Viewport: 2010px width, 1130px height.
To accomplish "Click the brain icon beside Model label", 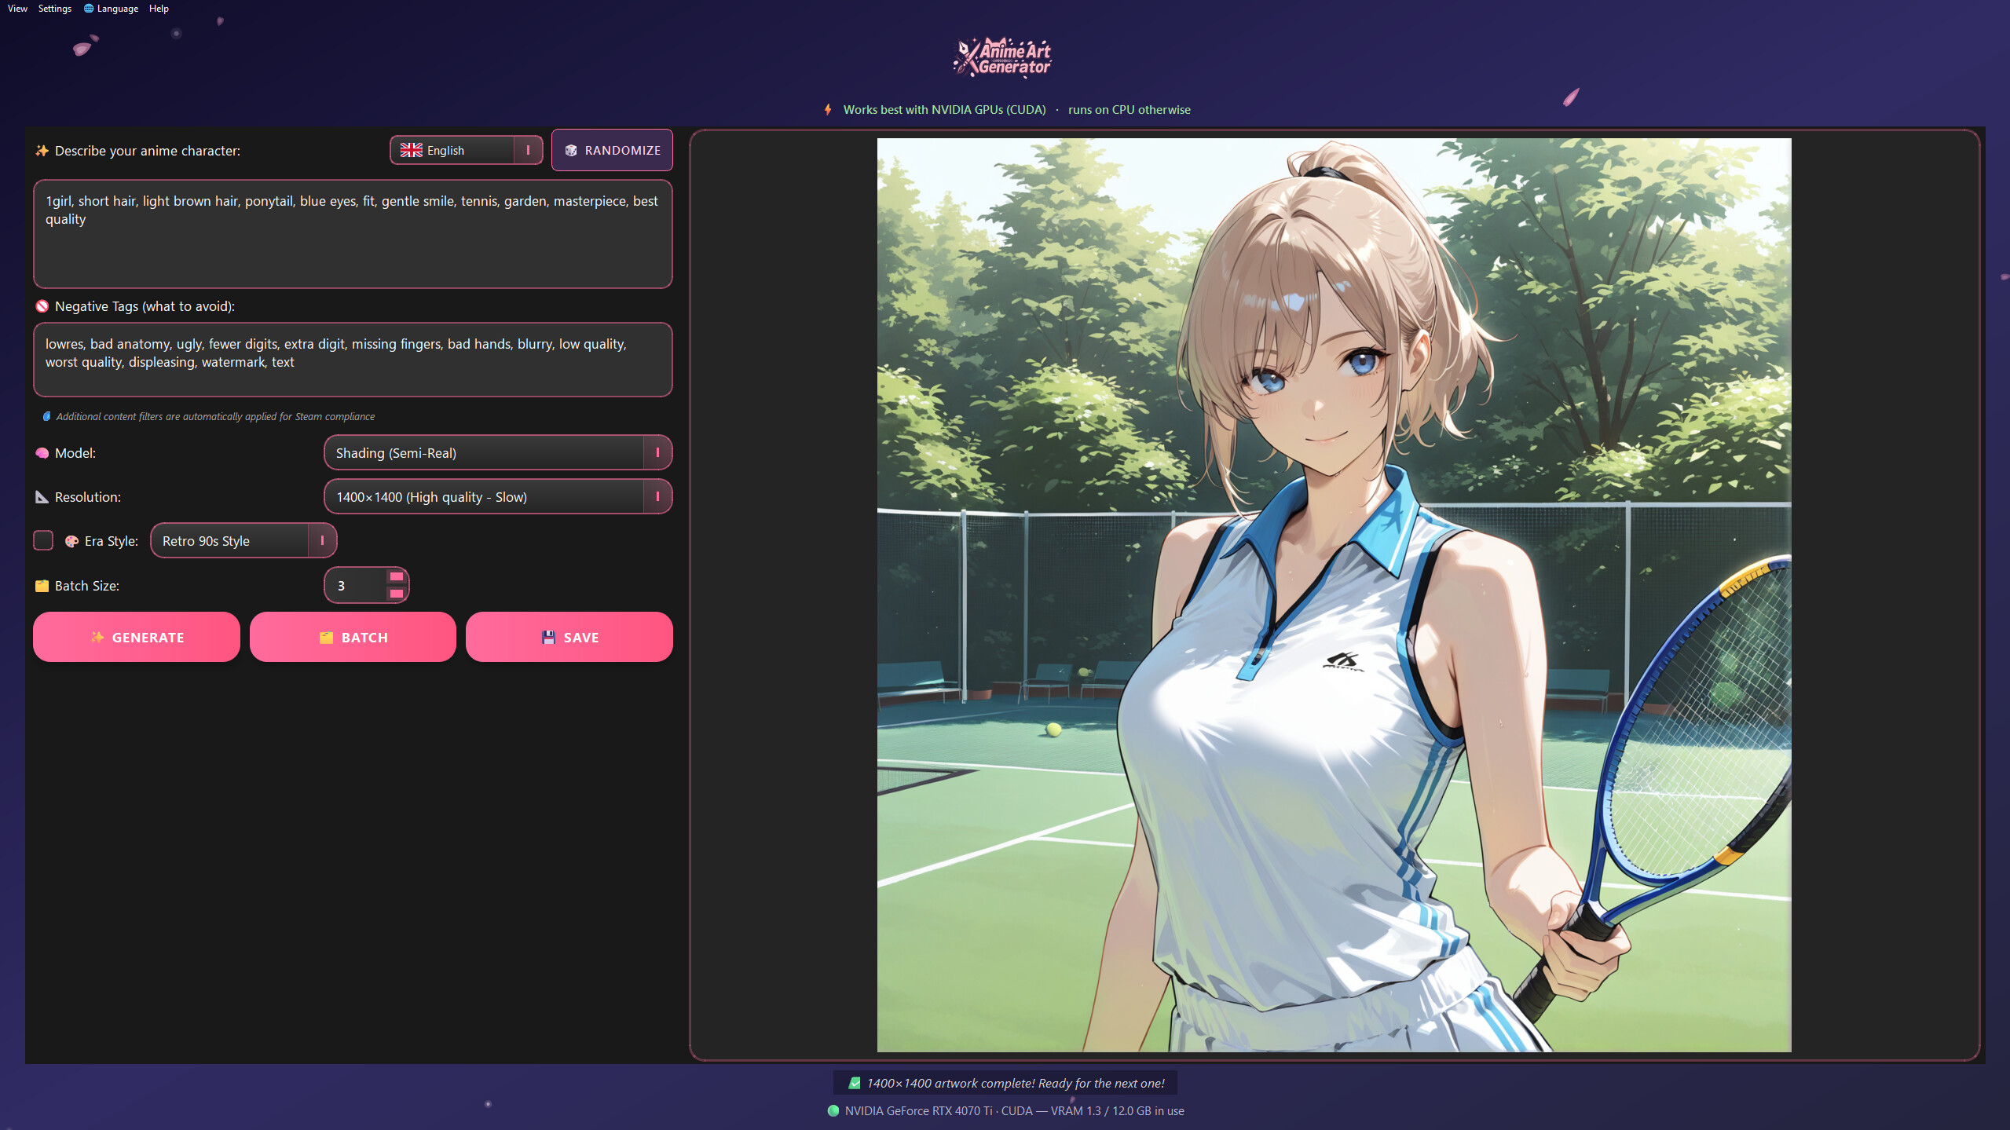I will (42, 453).
